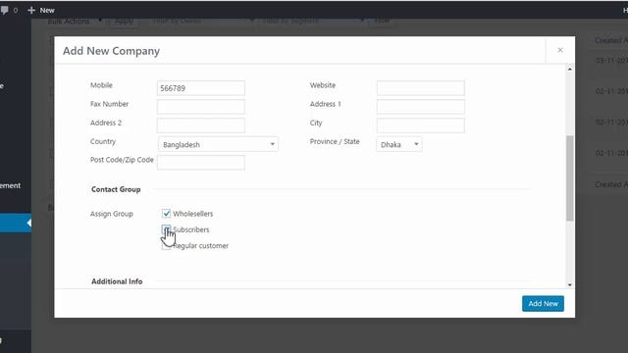This screenshot has width=628, height=353.
Task: Toggle the Subscribers group checkbox
Action: coord(166,229)
